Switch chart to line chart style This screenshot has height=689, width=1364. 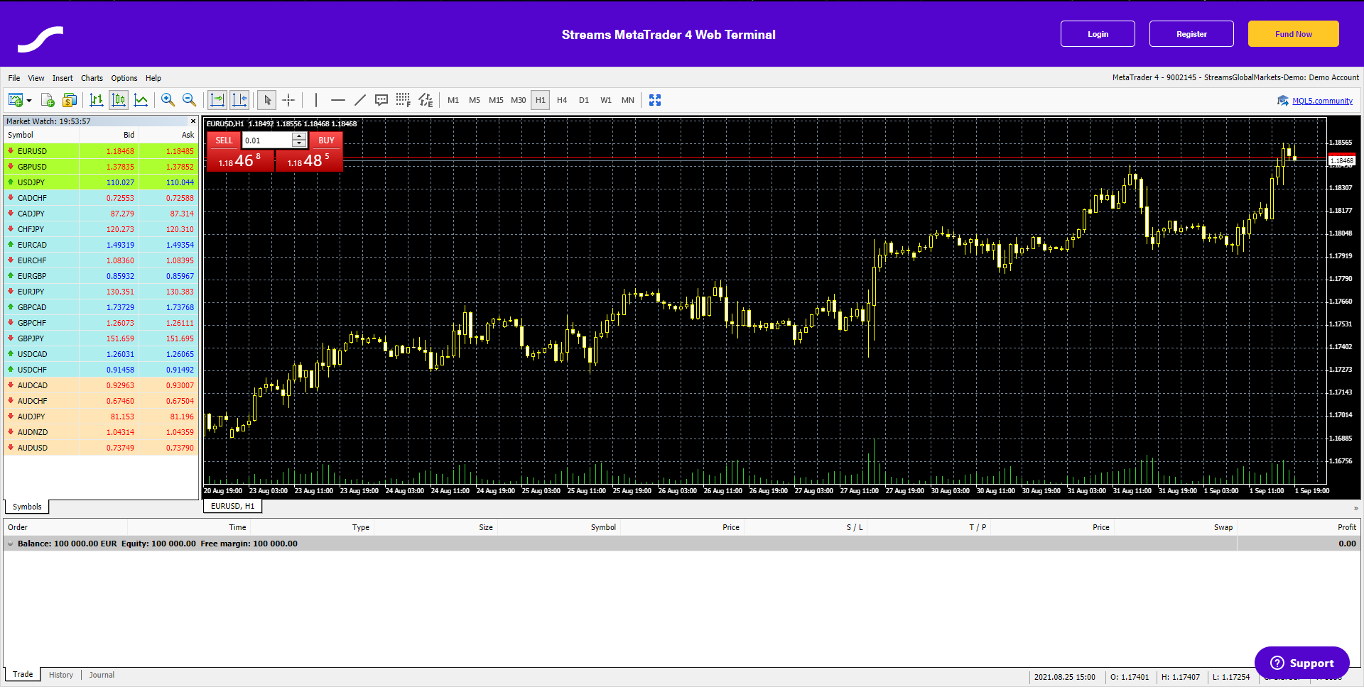click(x=141, y=100)
